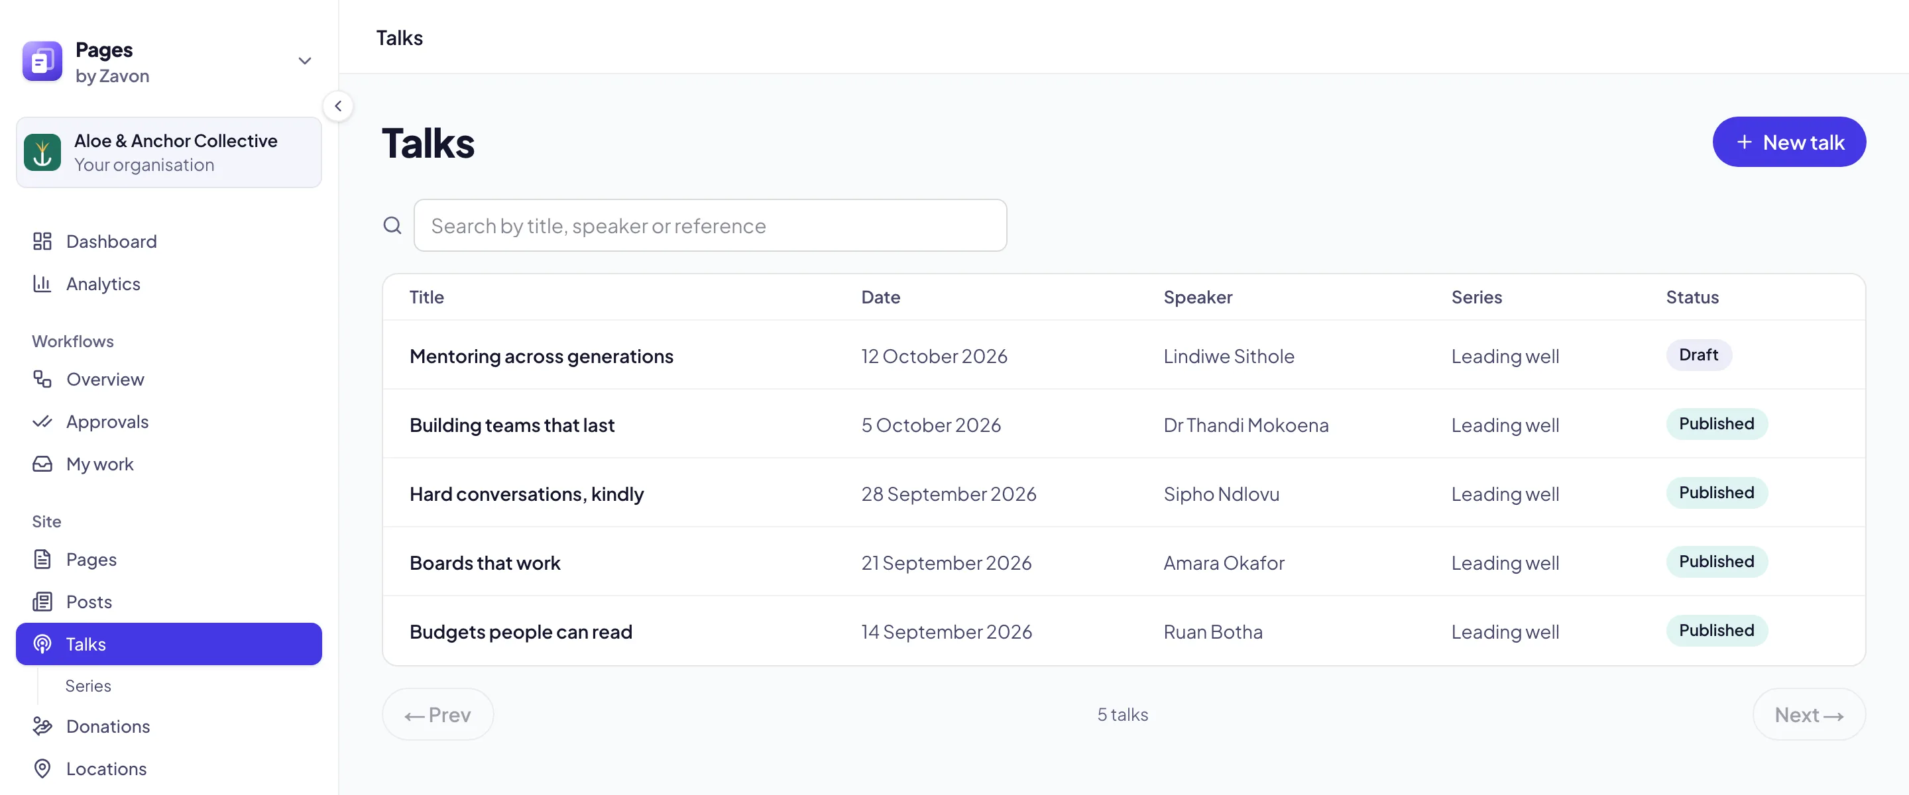Click the Approvals double-check icon
The image size is (1909, 795).
[42, 421]
